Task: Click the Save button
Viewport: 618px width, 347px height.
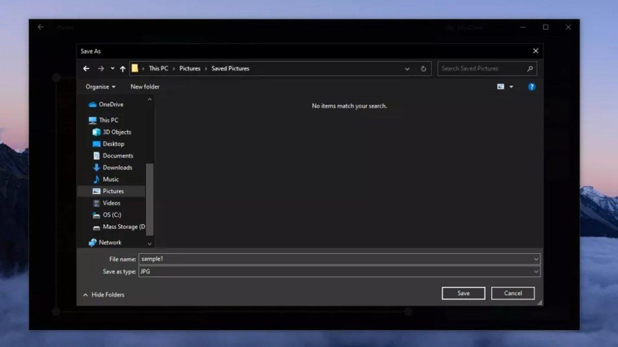Action: (463, 293)
